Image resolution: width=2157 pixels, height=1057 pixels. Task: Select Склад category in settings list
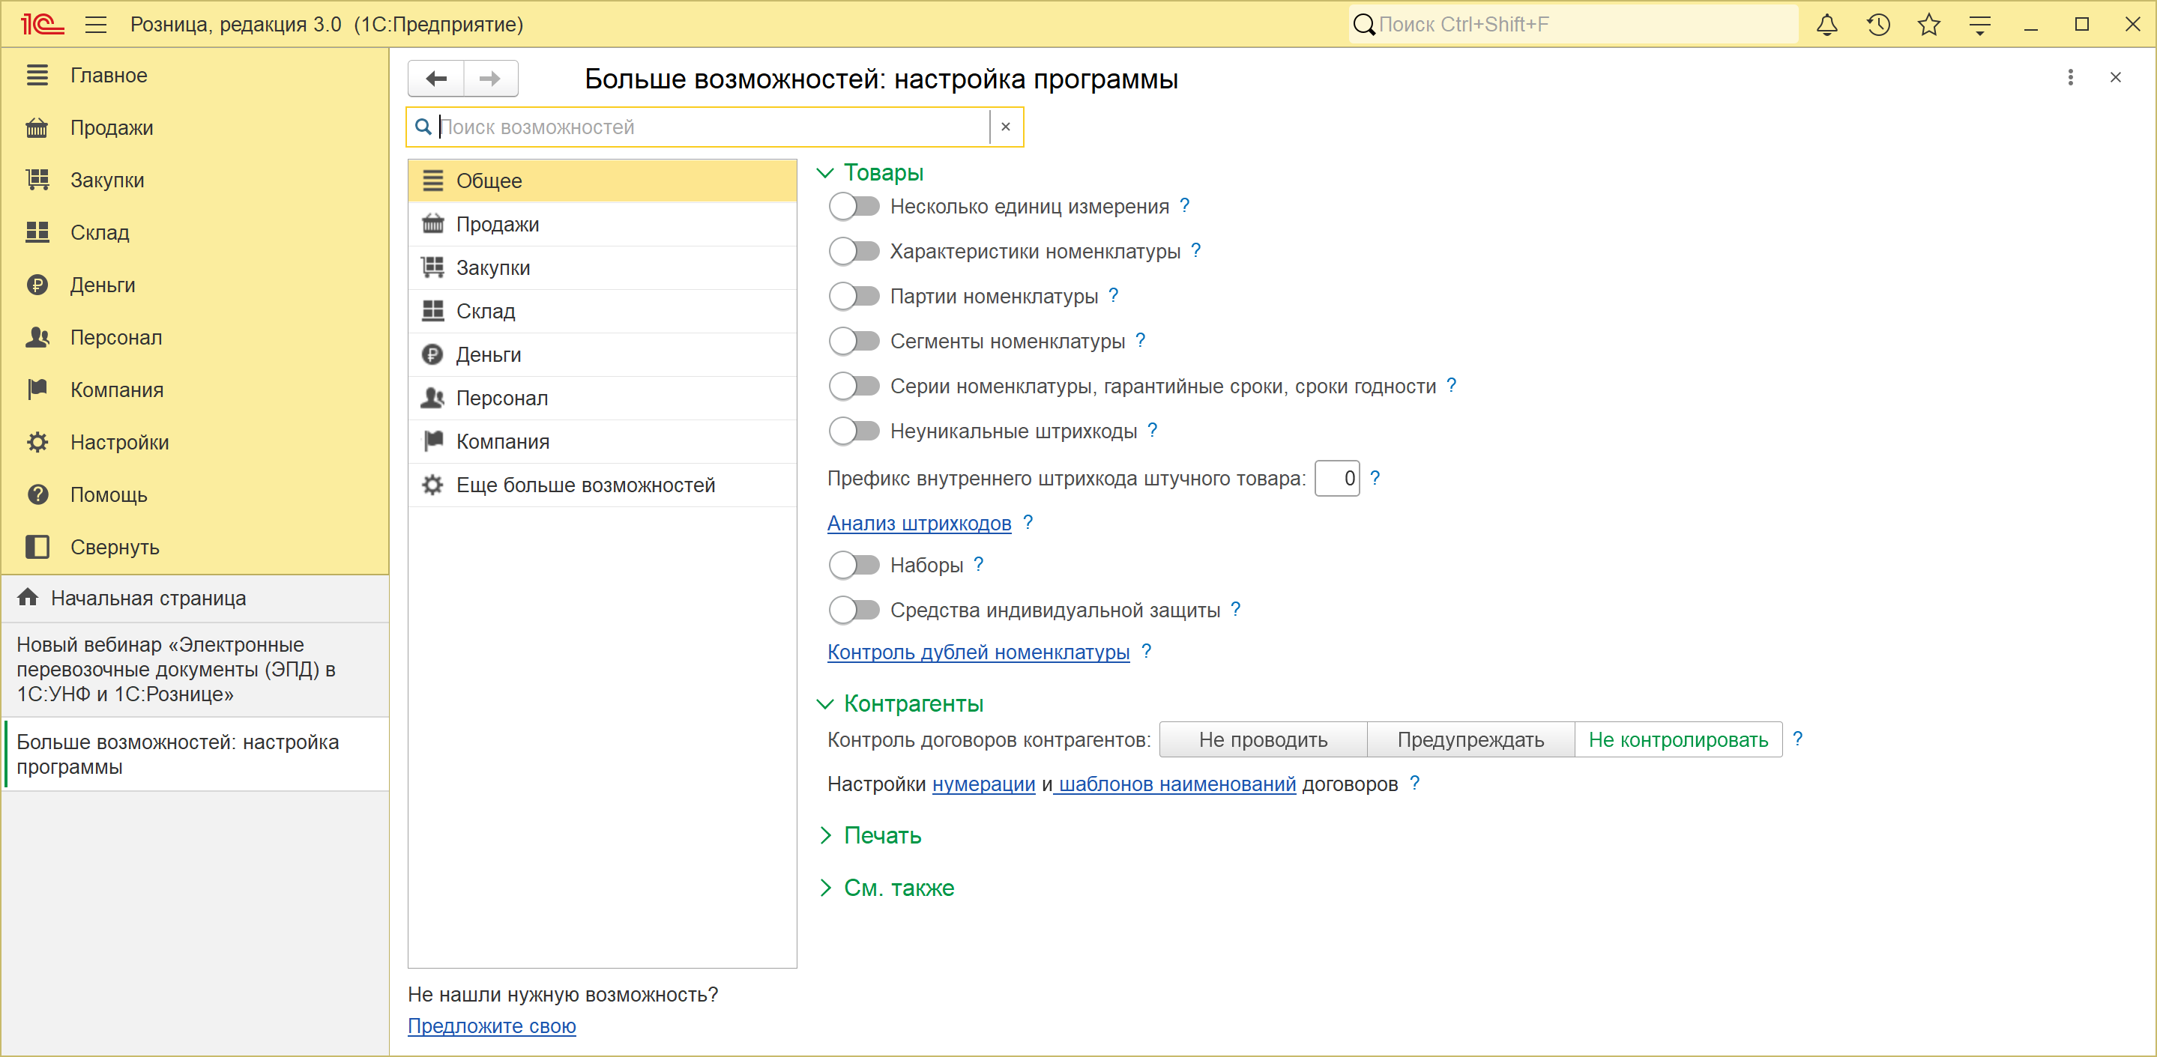point(601,312)
